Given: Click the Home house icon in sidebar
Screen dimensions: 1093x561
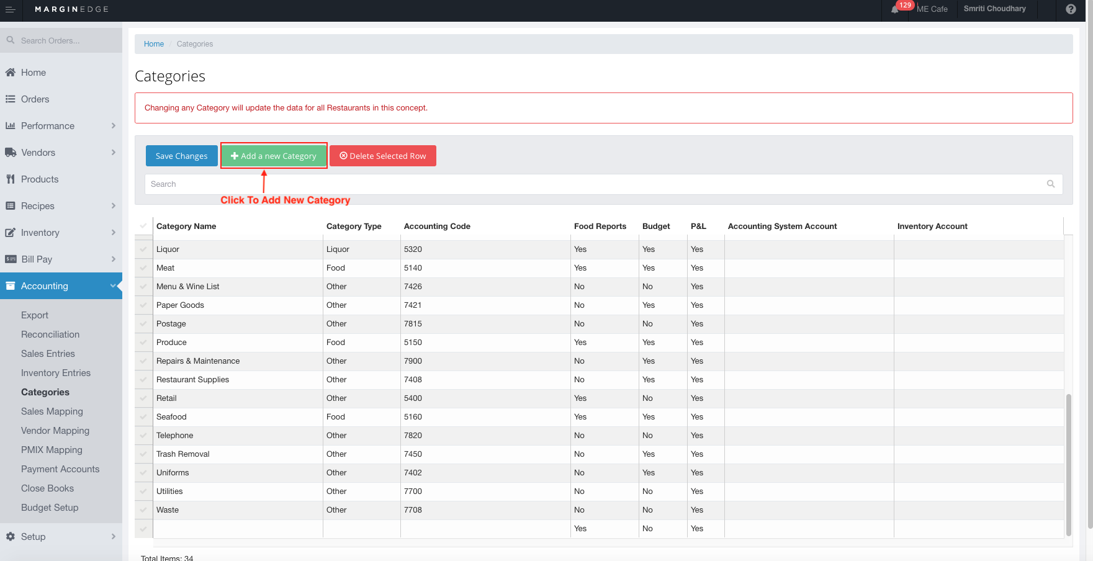Looking at the screenshot, I should point(11,73).
